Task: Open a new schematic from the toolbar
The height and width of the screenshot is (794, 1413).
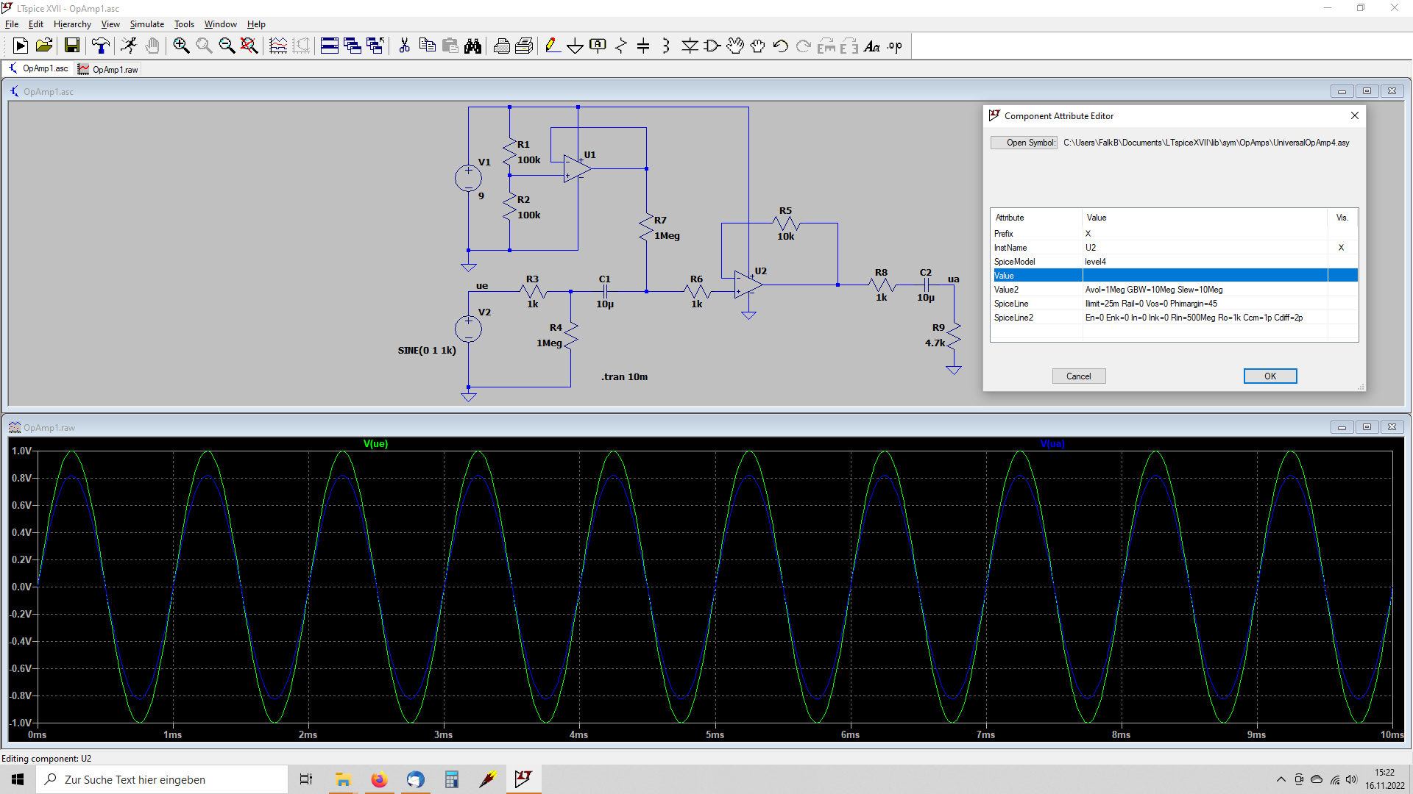Action: [x=21, y=46]
